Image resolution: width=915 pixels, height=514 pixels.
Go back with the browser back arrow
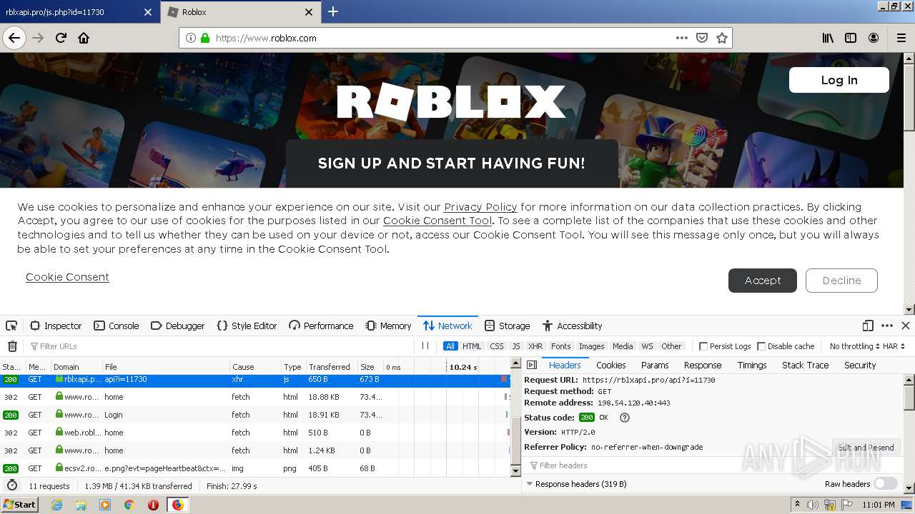tap(14, 38)
